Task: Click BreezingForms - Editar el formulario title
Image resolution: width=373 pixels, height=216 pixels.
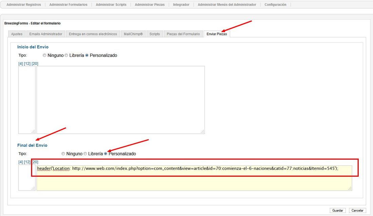Action: pyautogui.click(x=32, y=23)
